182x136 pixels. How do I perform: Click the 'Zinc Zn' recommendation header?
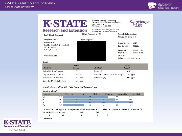(106, 109)
